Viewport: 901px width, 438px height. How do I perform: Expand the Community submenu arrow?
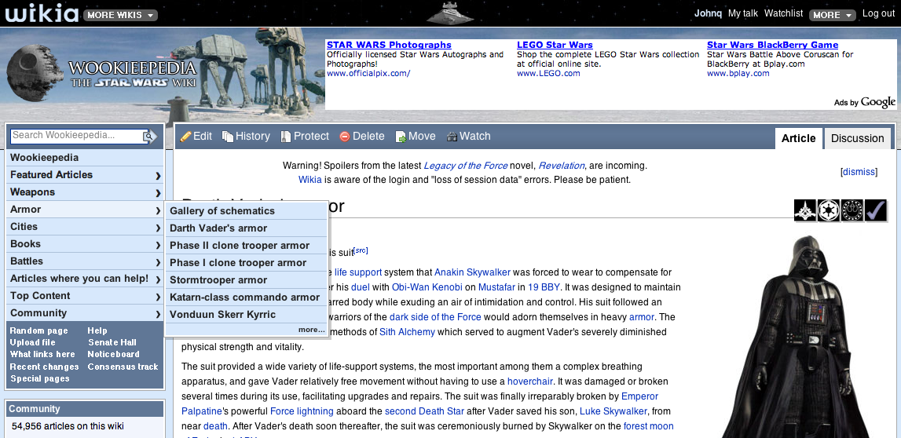157,313
